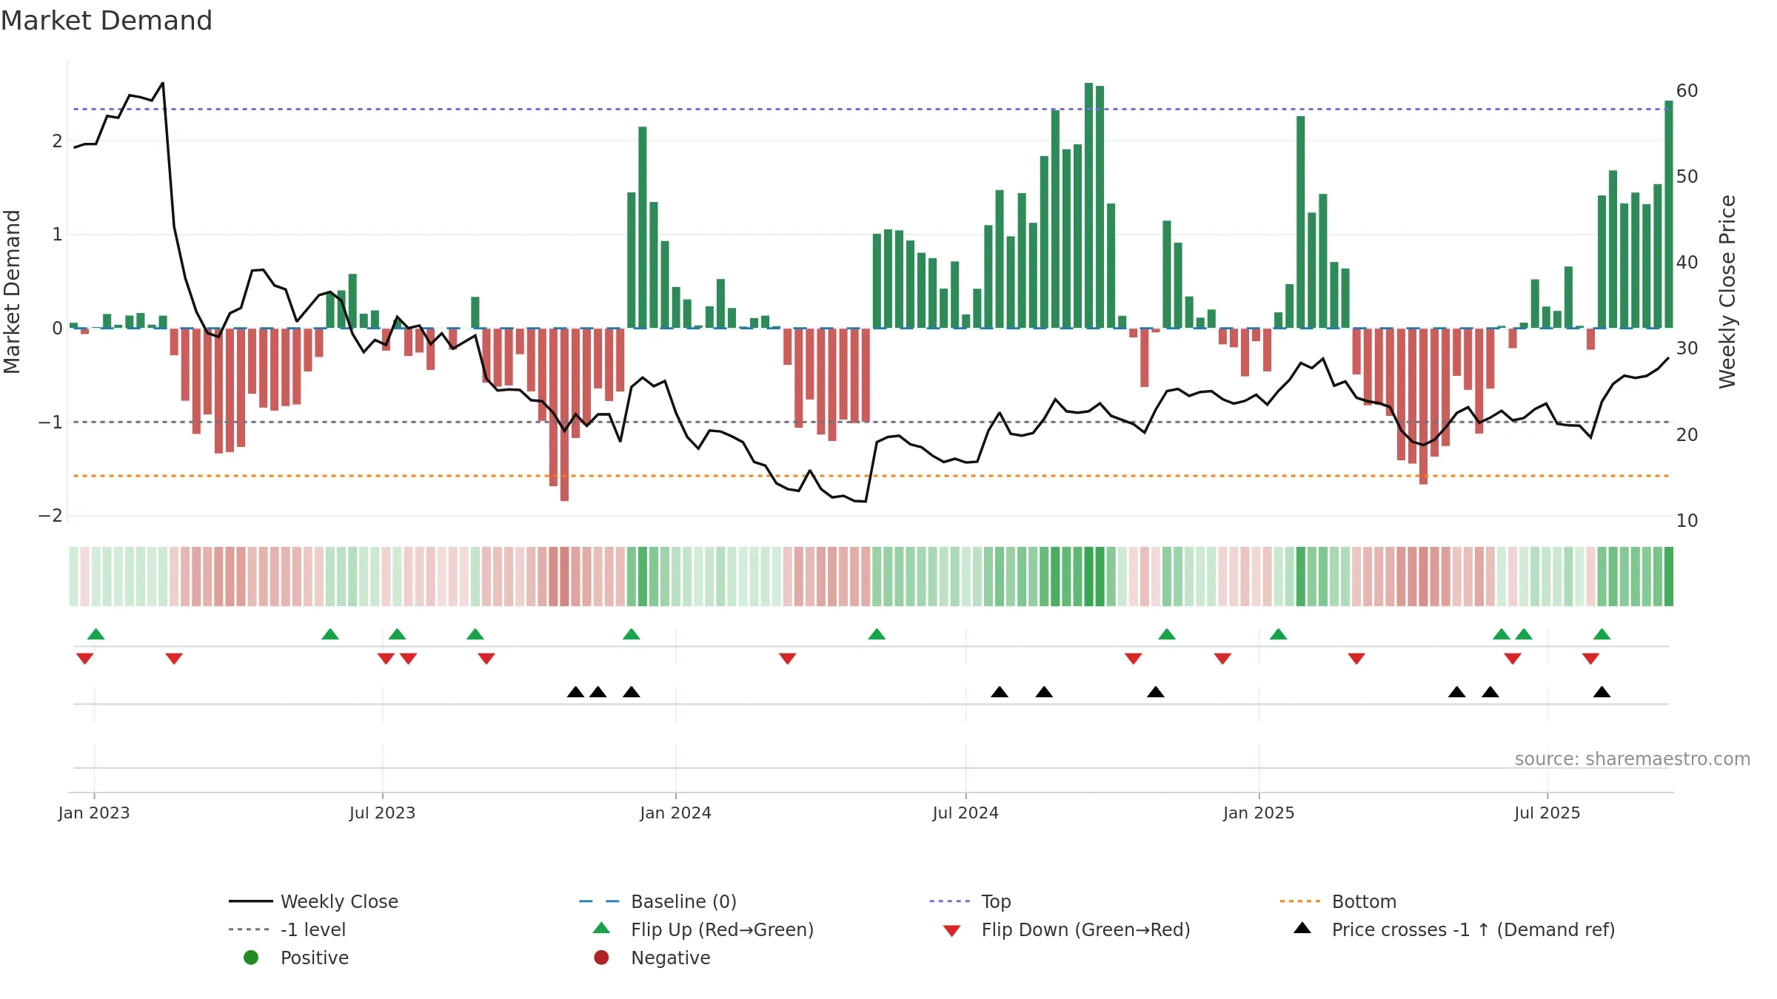This screenshot has width=1777, height=999.
Task: Click the Negative red circle legend icon
Action: pyautogui.click(x=601, y=958)
